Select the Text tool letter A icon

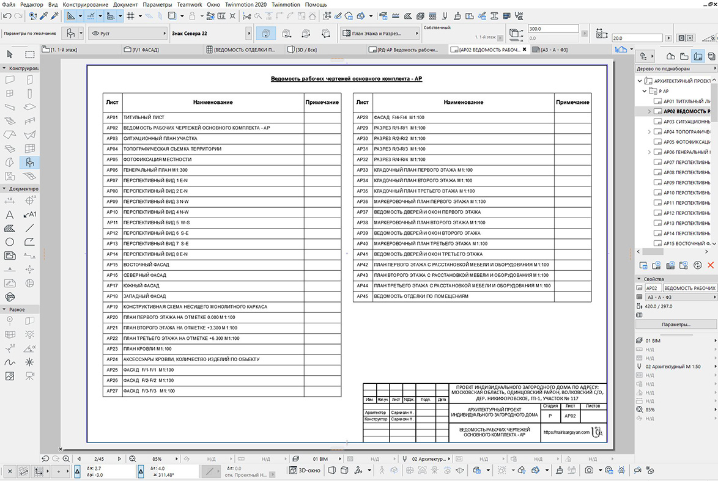[x=10, y=215]
